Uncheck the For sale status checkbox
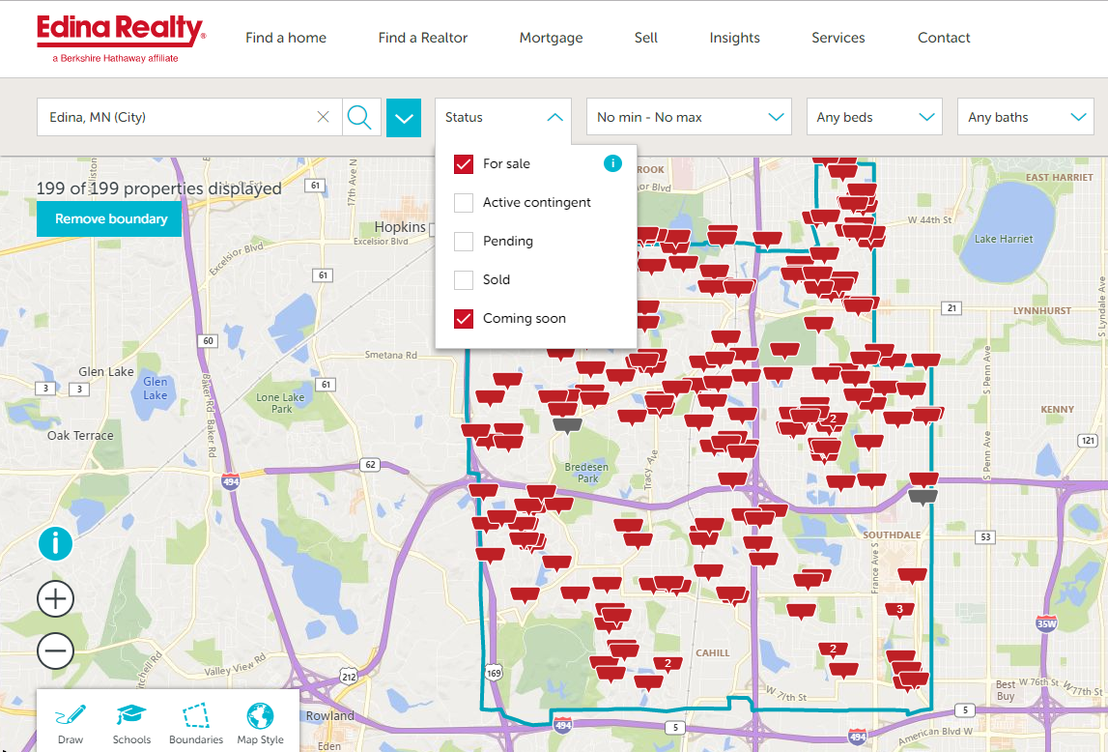This screenshot has height=752, width=1108. 464,164
